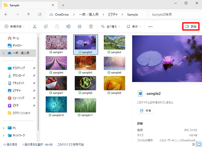This screenshot has width=202, height=147.
Task: Open デスクトップ in the navigation pane
Action: coord(18,68)
